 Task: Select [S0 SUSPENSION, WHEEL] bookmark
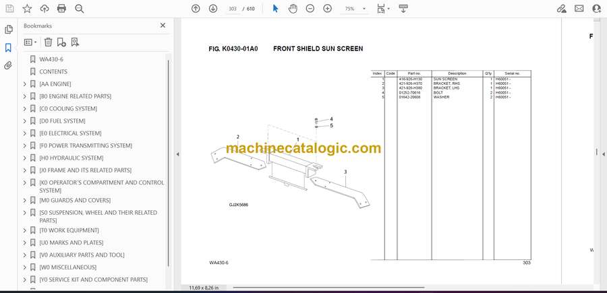[98, 216]
